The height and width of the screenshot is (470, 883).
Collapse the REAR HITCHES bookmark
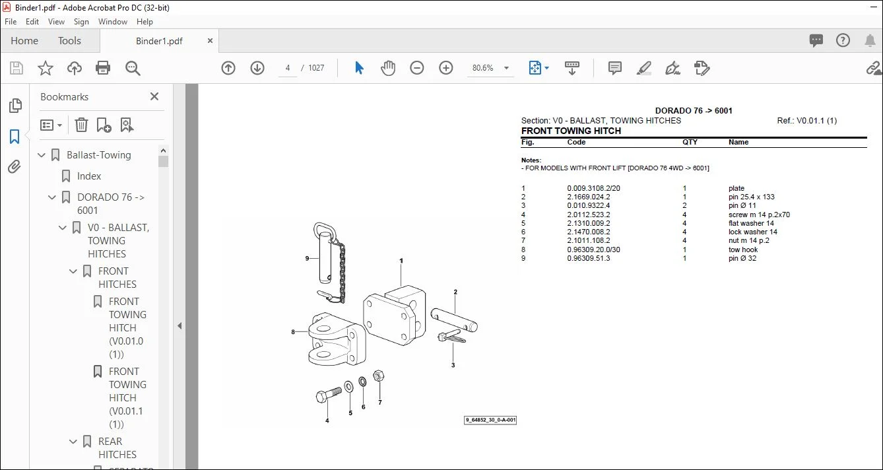coord(74,442)
